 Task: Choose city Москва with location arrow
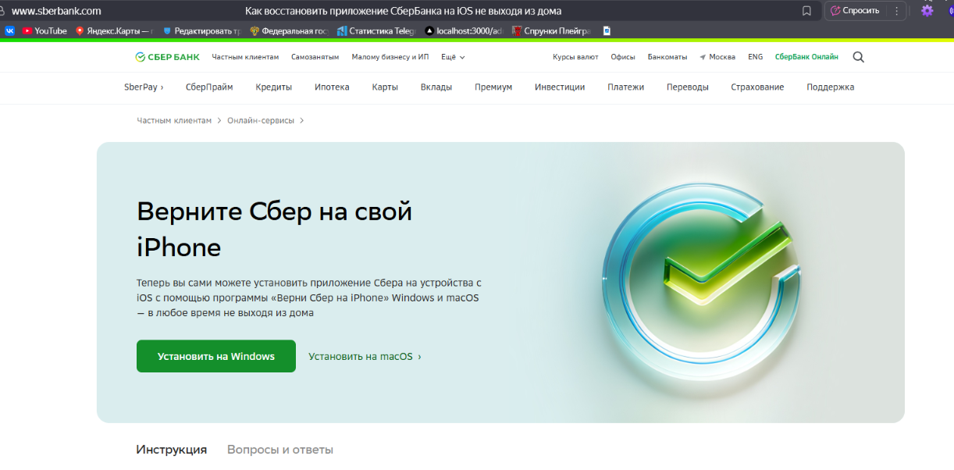(717, 57)
